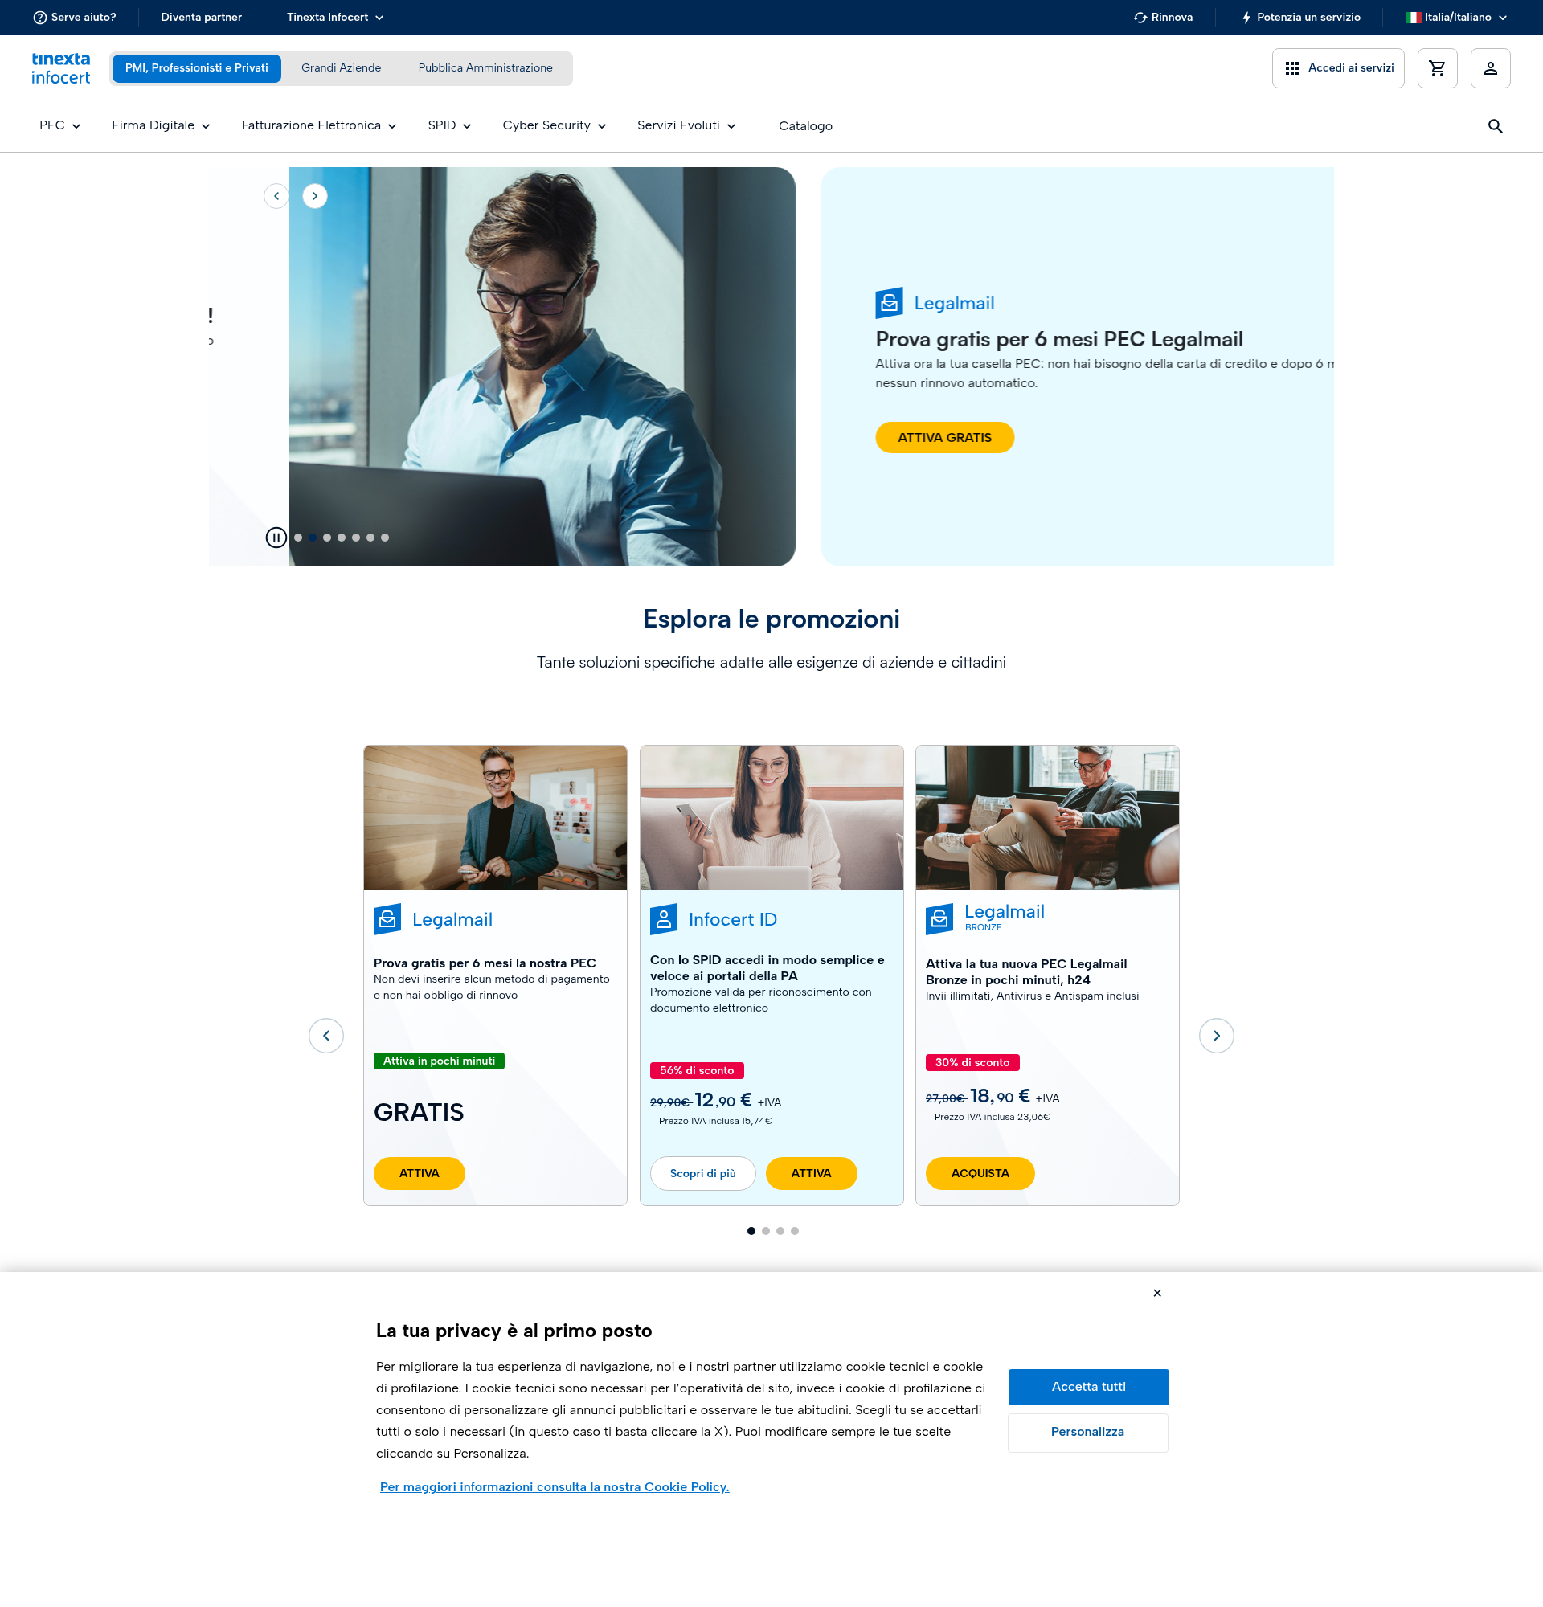Image resolution: width=1543 pixels, height=1607 pixels.
Task: Expand the Cyber Security menu
Action: point(555,125)
